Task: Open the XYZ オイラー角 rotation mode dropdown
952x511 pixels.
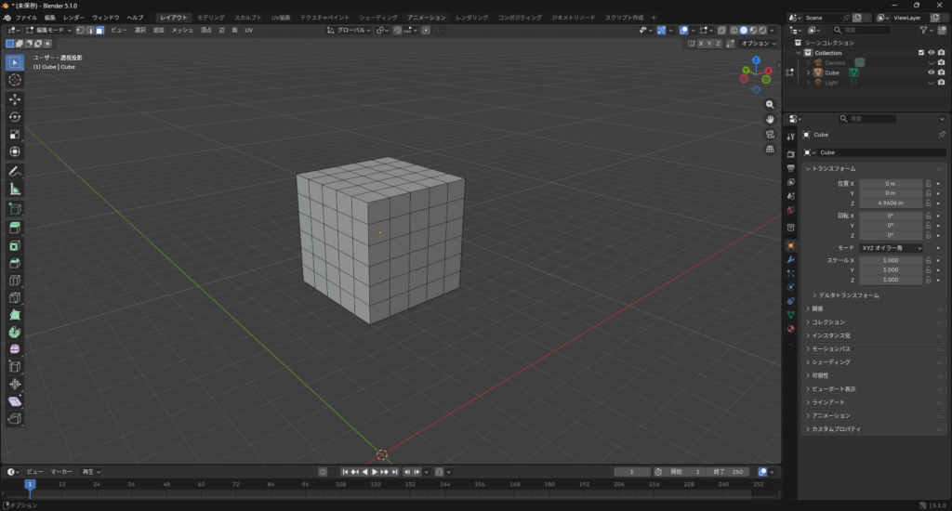Action: click(x=891, y=248)
